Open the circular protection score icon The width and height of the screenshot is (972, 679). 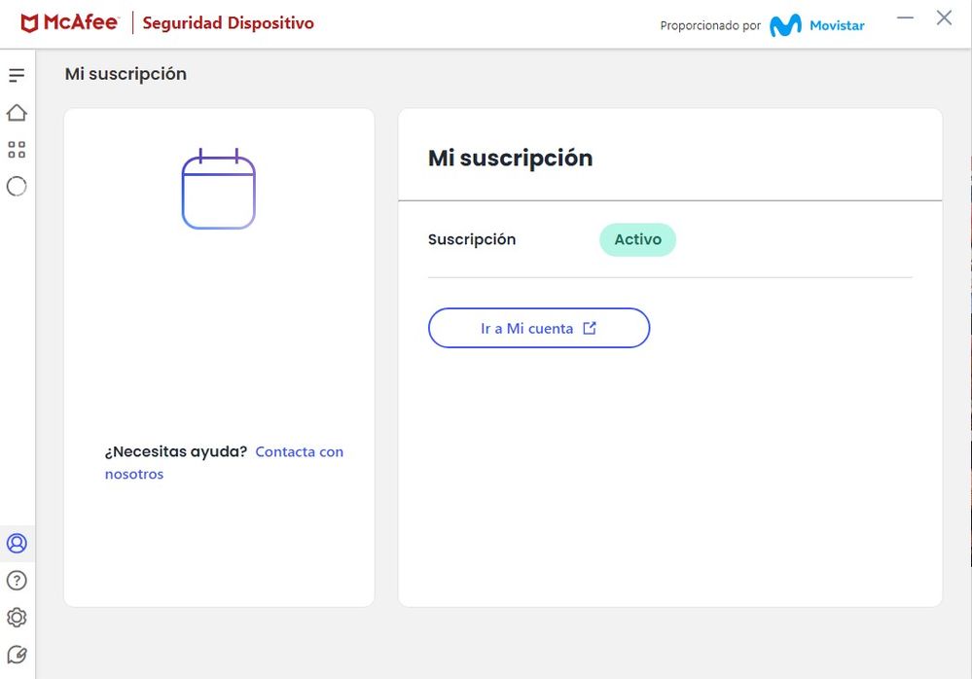click(17, 186)
